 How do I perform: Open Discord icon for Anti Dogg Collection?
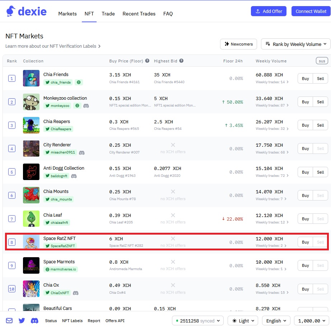74,176
